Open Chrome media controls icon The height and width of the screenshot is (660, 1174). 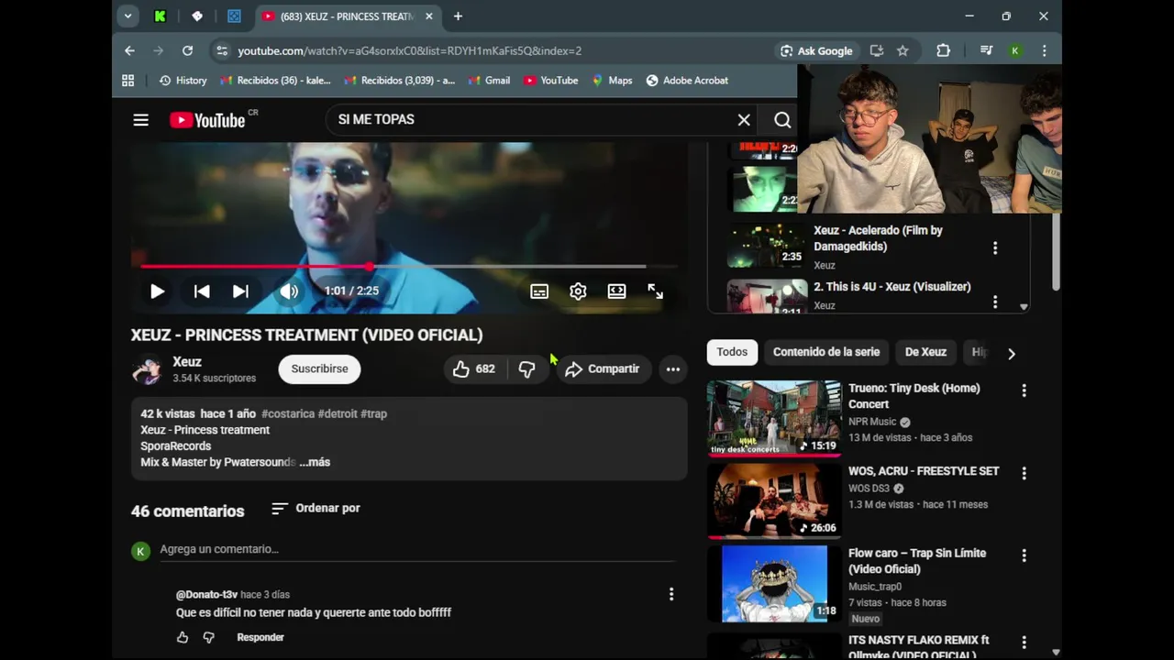(x=987, y=50)
